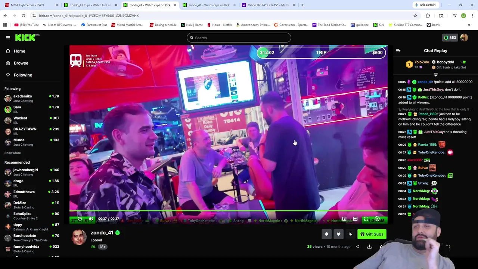Viewport: 478px width, 269px height.
Task: Open the DeMize Slots & Casino channel
Action: [31, 205]
